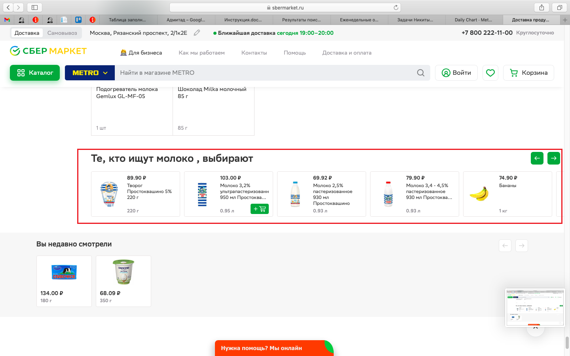The height and width of the screenshot is (356, 570).
Task: Open the Бананы product card
Action: [x=507, y=194]
